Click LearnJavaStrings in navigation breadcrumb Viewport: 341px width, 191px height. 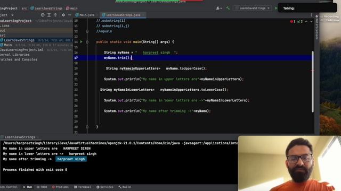(x=46, y=8)
